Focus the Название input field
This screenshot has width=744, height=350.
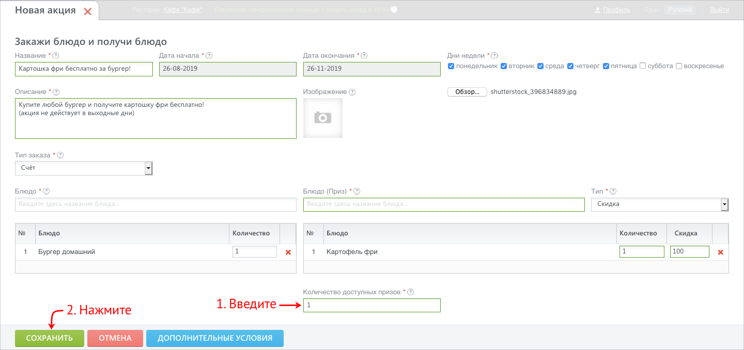pos(84,69)
